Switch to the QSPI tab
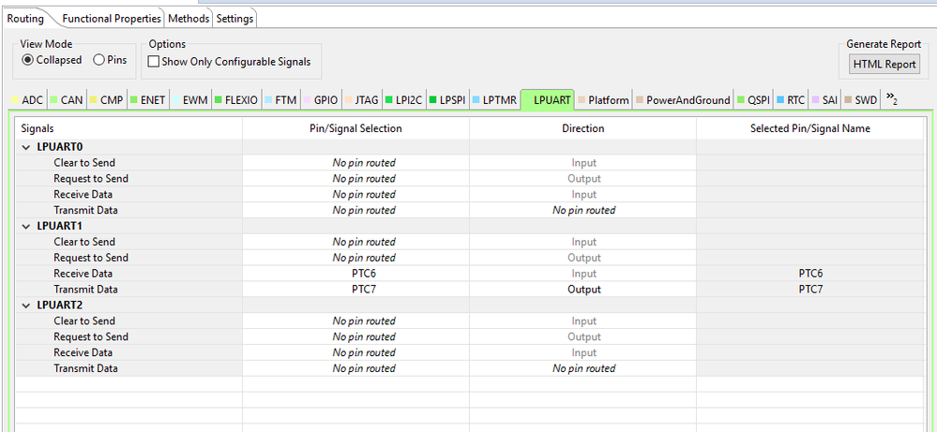The image size is (937, 432). coord(758,99)
